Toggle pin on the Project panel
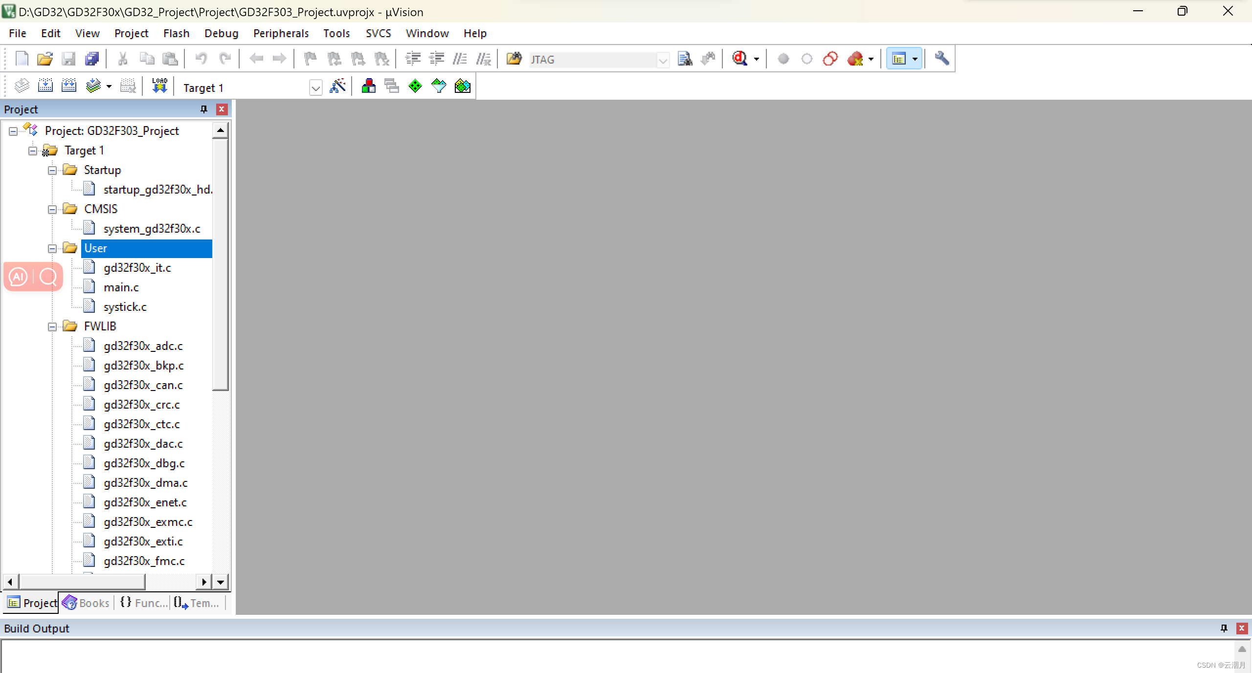 coord(204,109)
